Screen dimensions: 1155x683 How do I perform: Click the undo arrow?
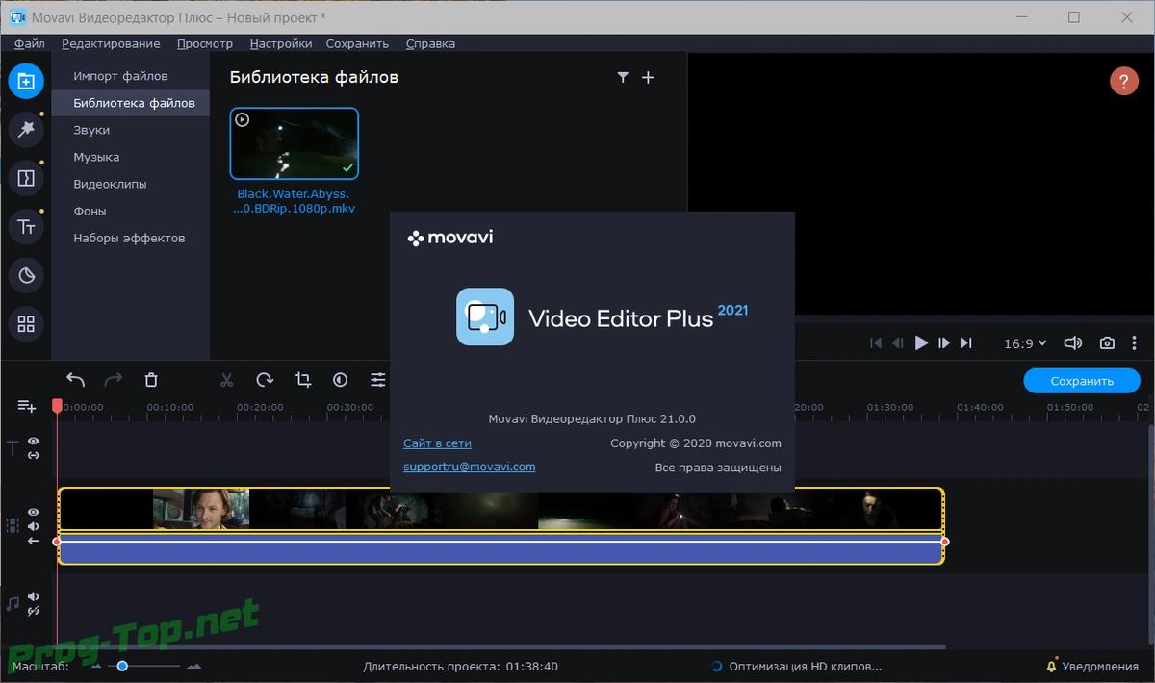pyautogui.click(x=76, y=380)
